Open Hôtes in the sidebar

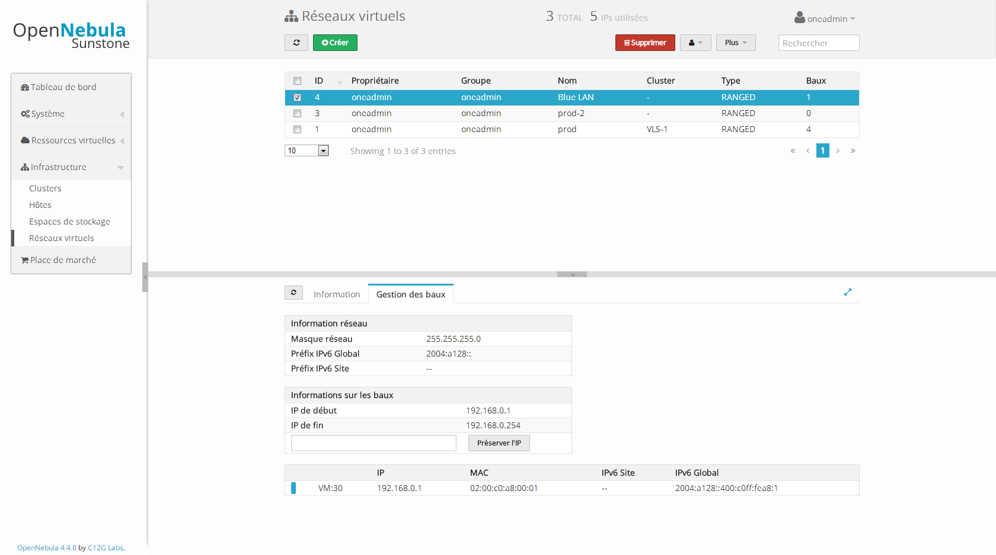coord(40,205)
